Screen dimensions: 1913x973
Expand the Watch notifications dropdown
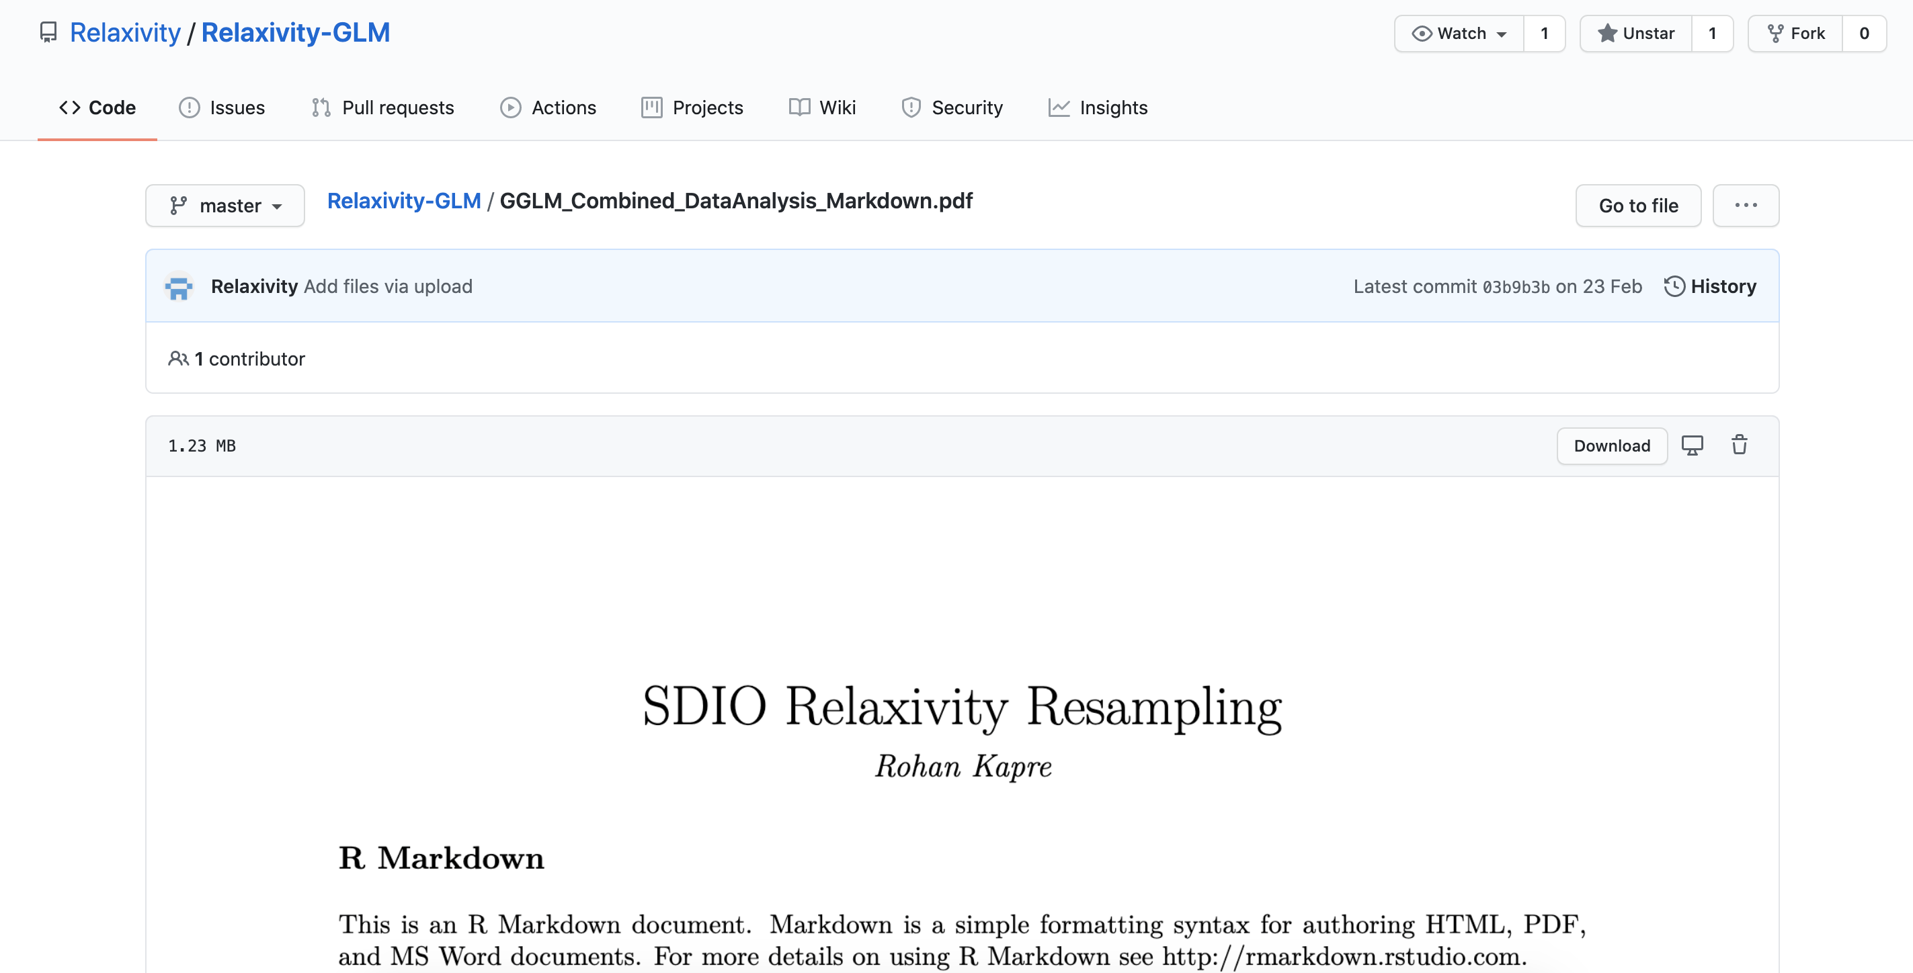coord(1459,34)
